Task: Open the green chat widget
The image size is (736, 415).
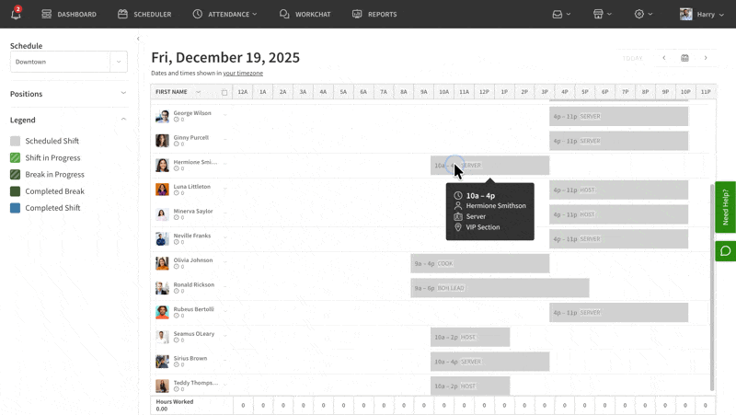Action: (x=725, y=251)
